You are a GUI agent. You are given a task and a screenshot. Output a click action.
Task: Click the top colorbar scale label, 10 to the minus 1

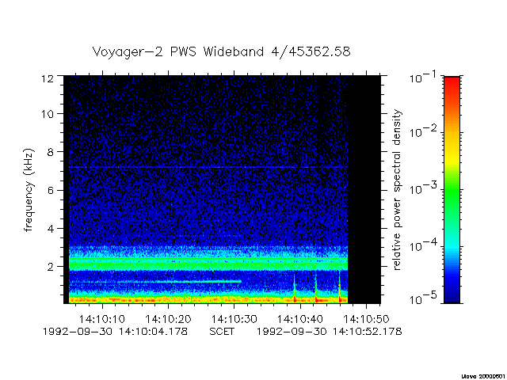point(423,78)
